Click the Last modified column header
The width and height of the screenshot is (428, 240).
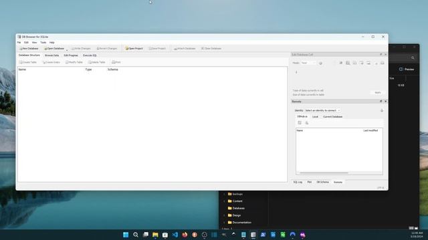coord(370,131)
